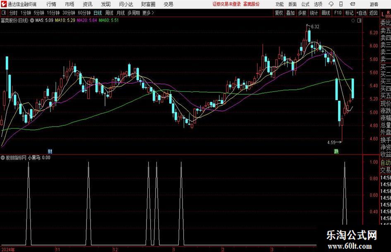Image resolution: width=391 pixels, height=252 pixels.
Task: Expand the 富奥股份 main chart indicator dropdown
Action: 32,20
